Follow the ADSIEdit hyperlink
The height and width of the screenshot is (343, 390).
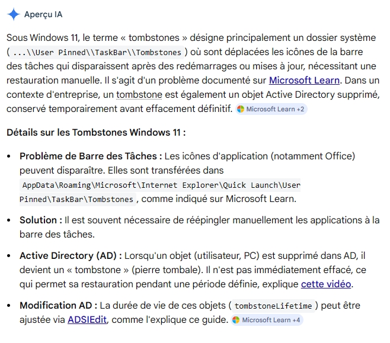[x=87, y=320]
